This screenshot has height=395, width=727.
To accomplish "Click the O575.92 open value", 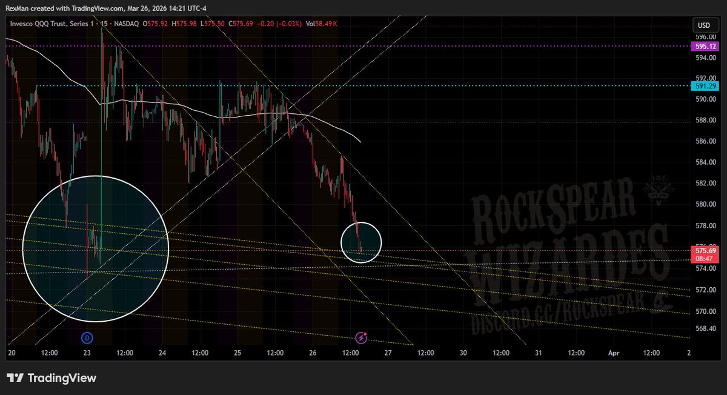I will click(155, 24).
